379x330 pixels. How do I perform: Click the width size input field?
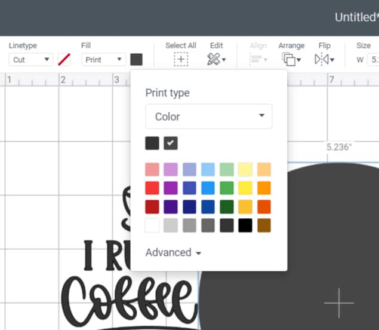(373, 60)
